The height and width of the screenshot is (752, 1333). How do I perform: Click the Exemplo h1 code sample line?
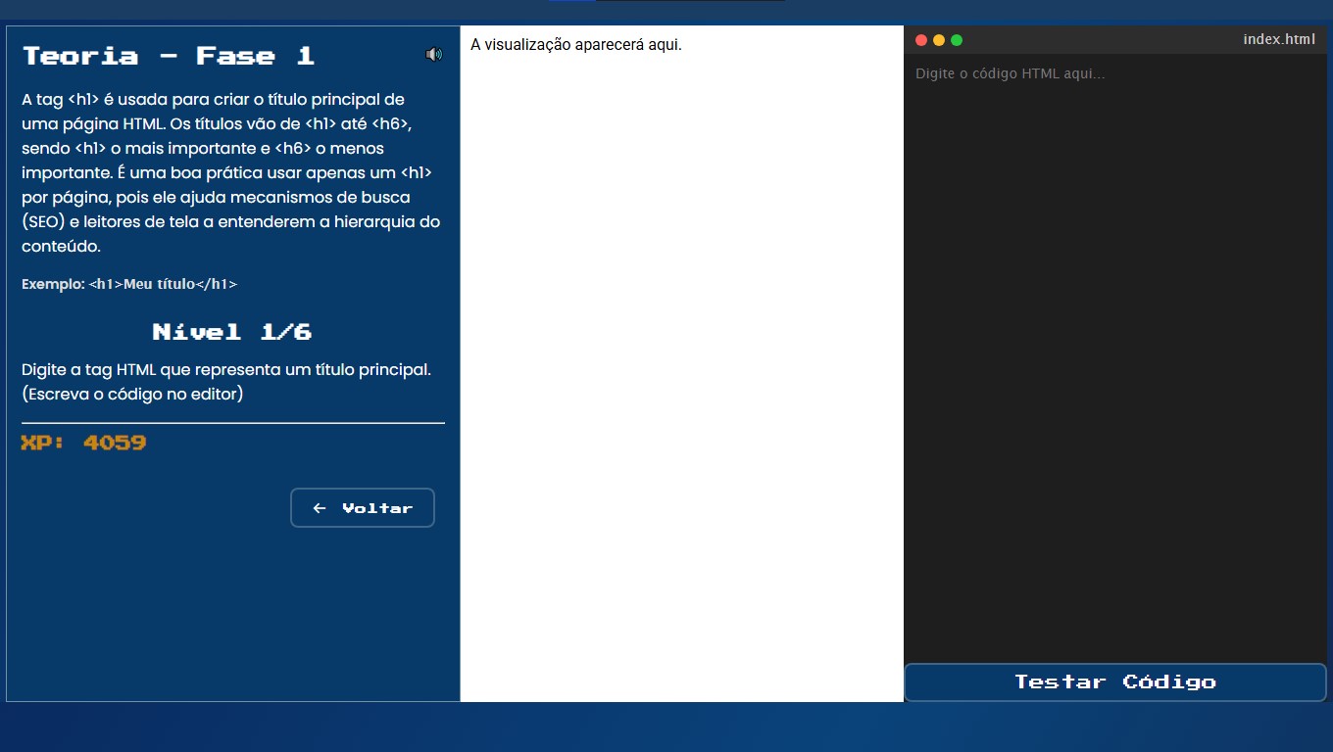pos(129,284)
